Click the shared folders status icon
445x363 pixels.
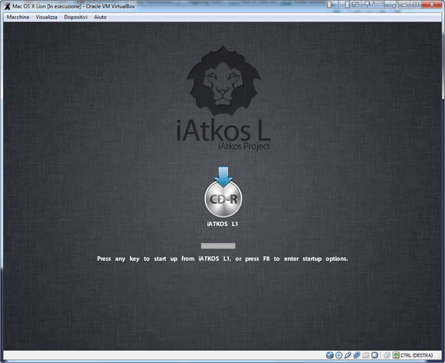pyautogui.click(x=366, y=355)
